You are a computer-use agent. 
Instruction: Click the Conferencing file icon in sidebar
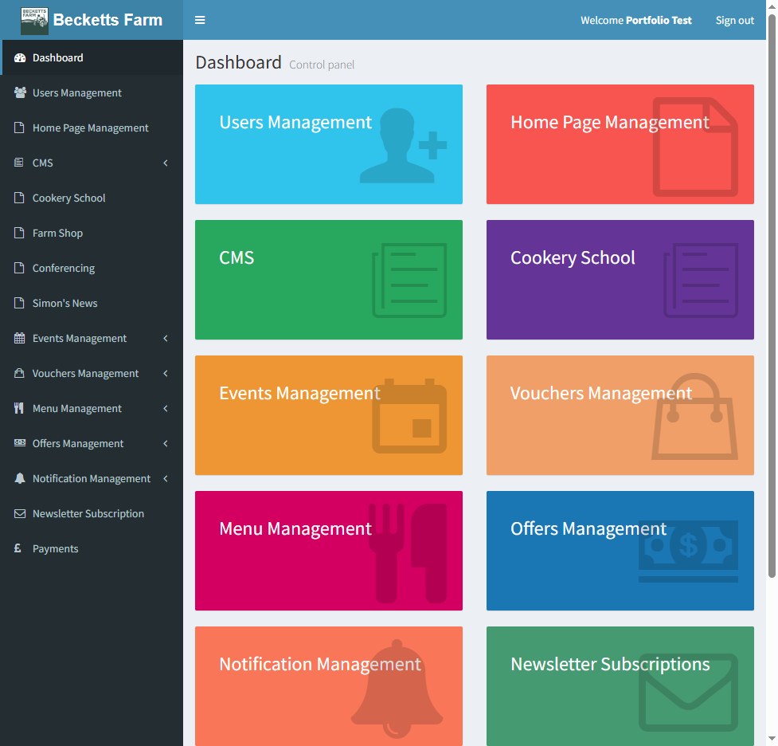pyautogui.click(x=19, y=268)
